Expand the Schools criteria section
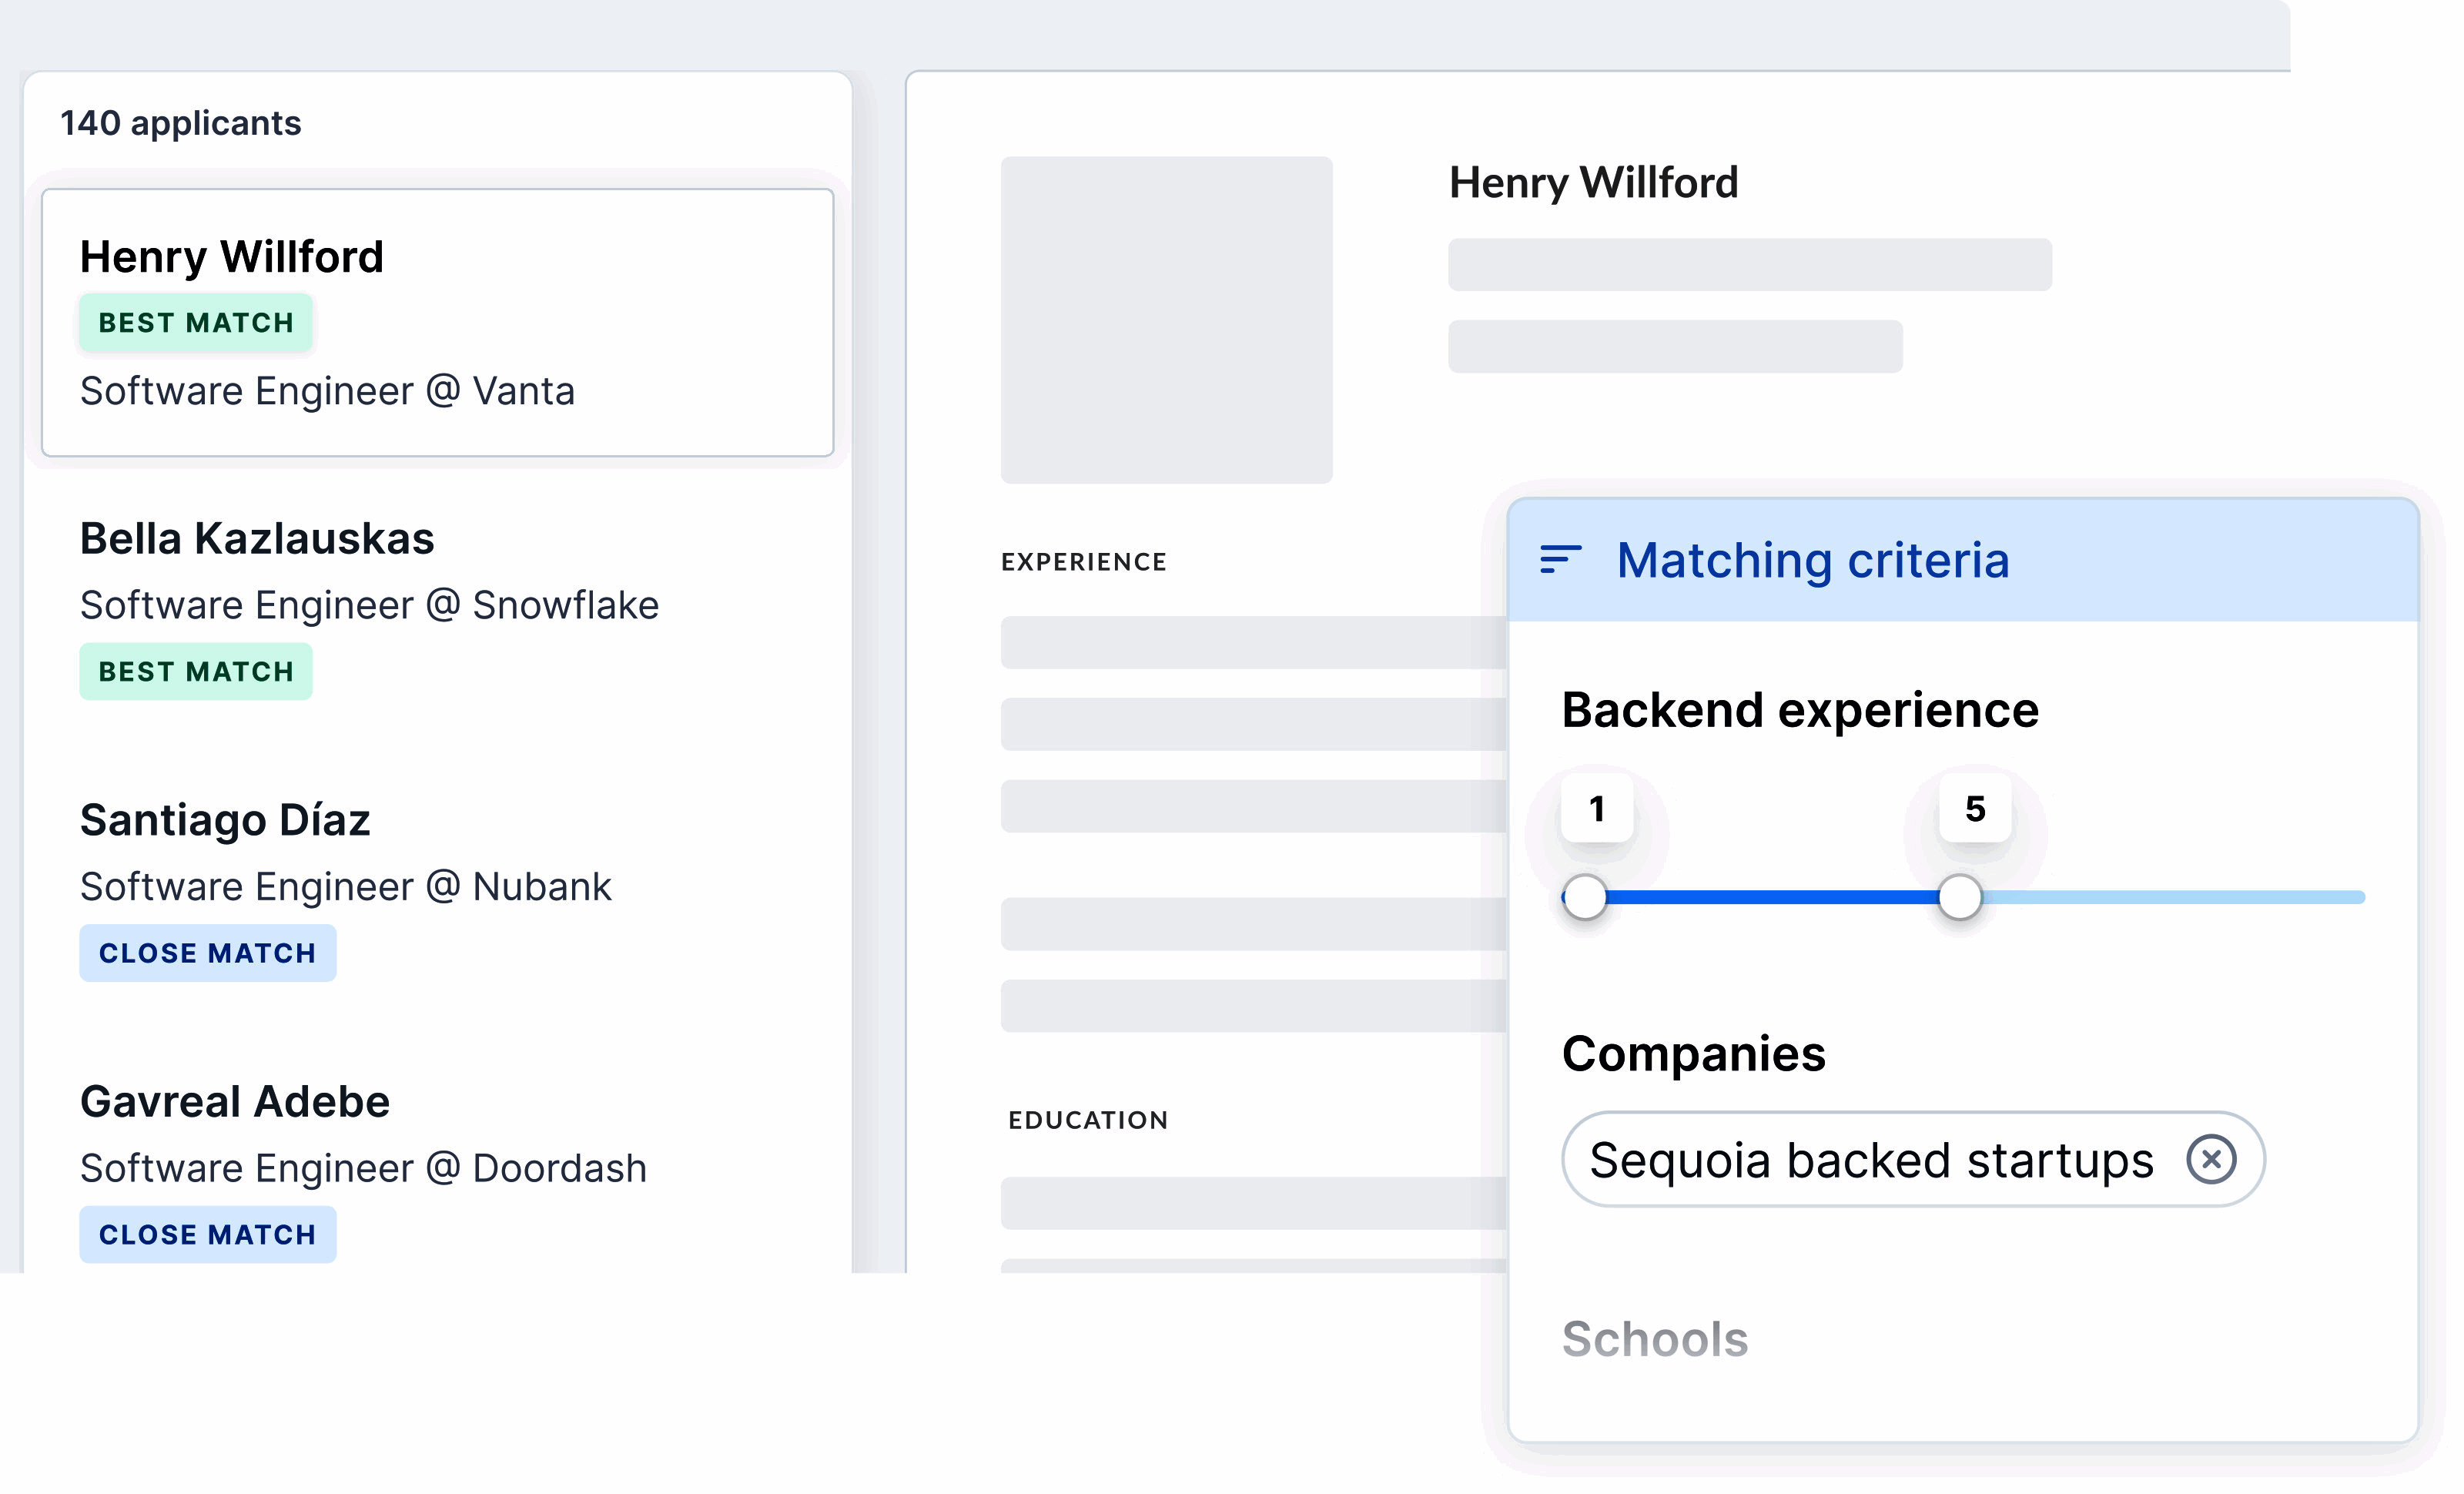Image resolution: width=2464 pixels, height=1494 pixels. pyautogui.click(x=1655, y=1340)
